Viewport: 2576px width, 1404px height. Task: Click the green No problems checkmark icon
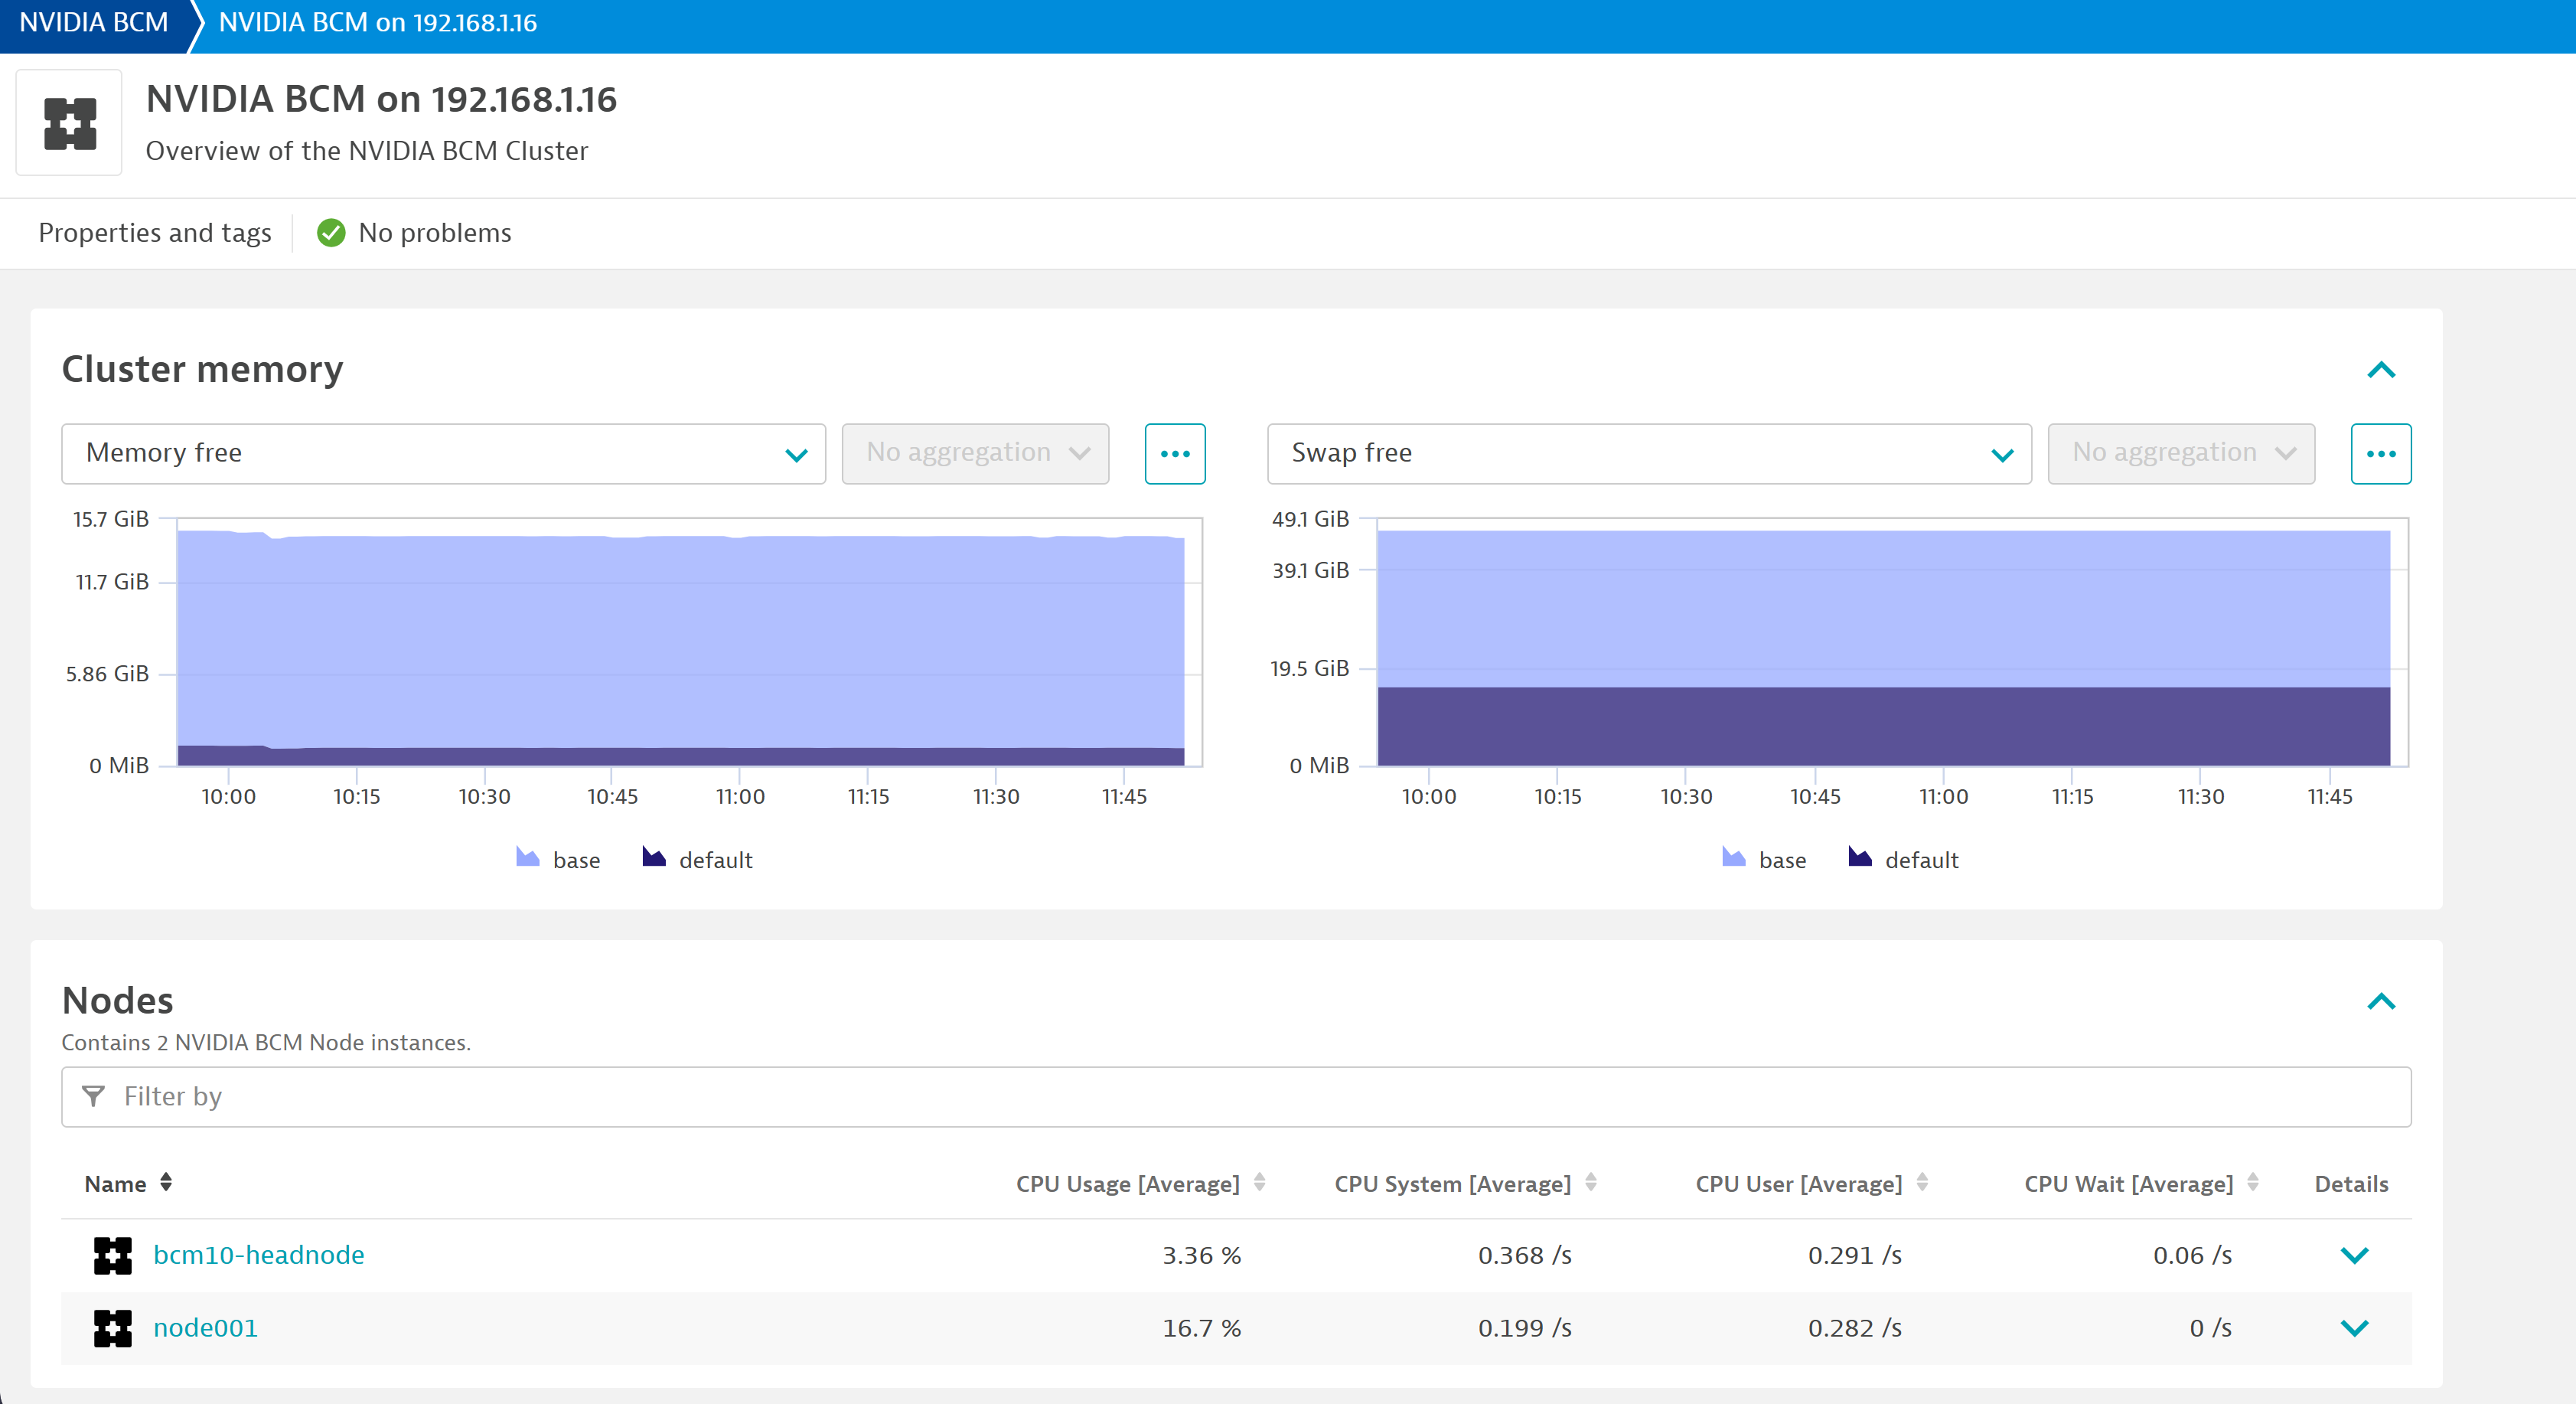click(x=331, y=233)
